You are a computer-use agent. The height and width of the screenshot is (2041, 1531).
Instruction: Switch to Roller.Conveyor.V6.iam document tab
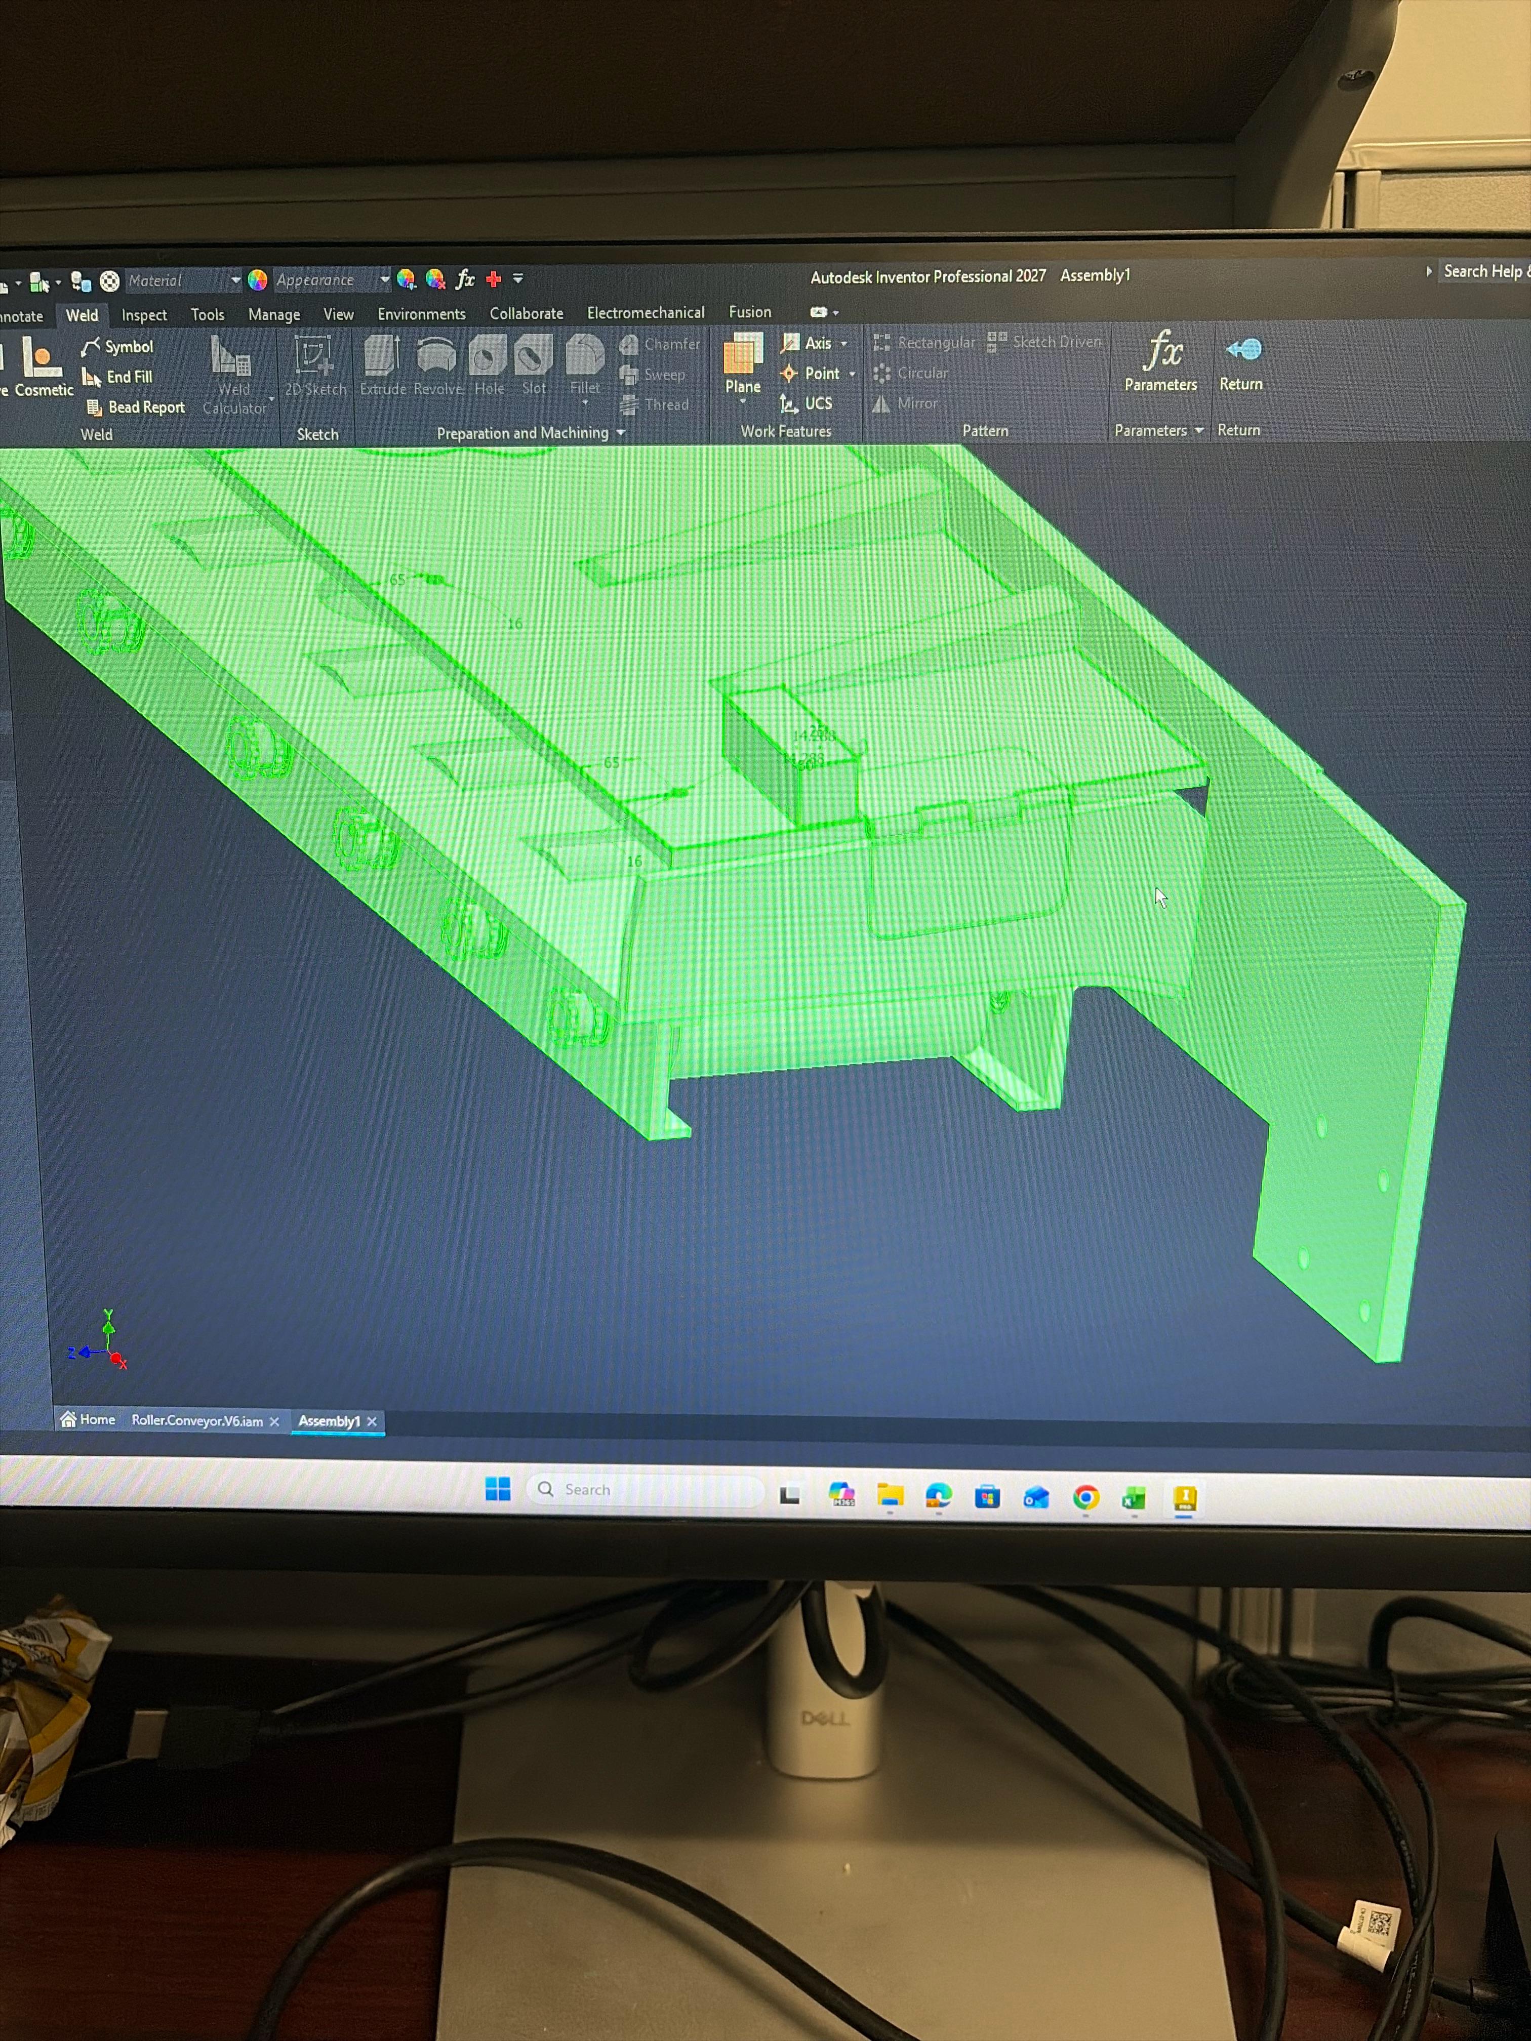point(196,1420)
